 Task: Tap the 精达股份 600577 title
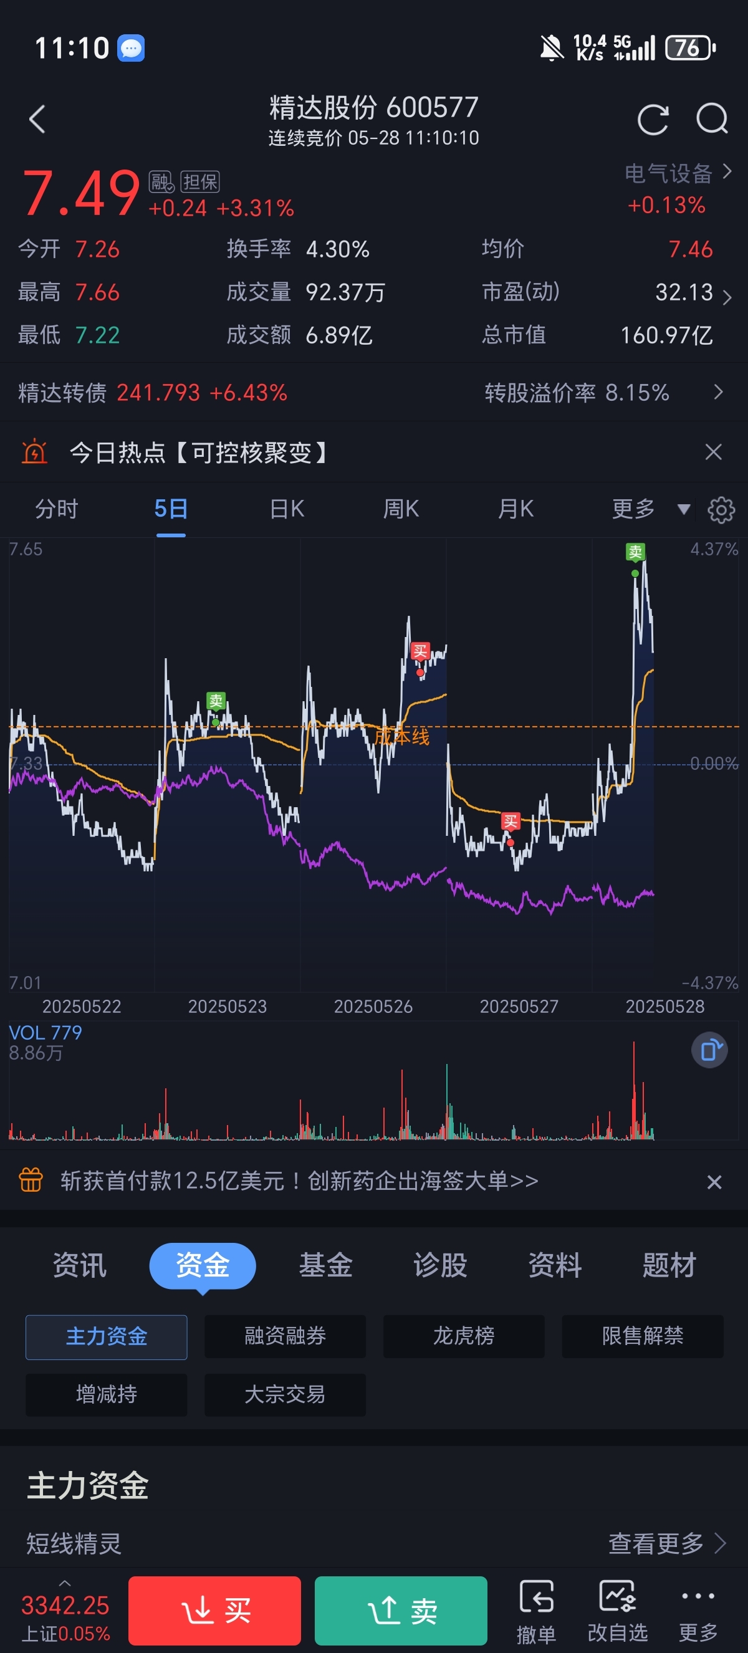374,108
